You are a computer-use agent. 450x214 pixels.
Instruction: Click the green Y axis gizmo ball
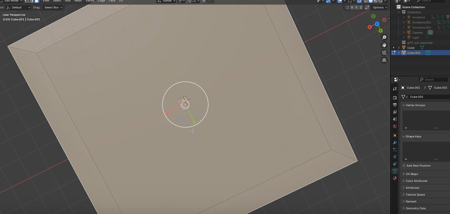click(380, 31)
